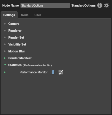The height and width of the screenshot is (115, 112).
Task: Switch to the Node tab
Action: [x=25, y=15]
